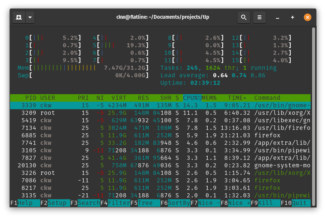
Task: Exit htop with F10 Quit
Action: (x=296, y=203)
